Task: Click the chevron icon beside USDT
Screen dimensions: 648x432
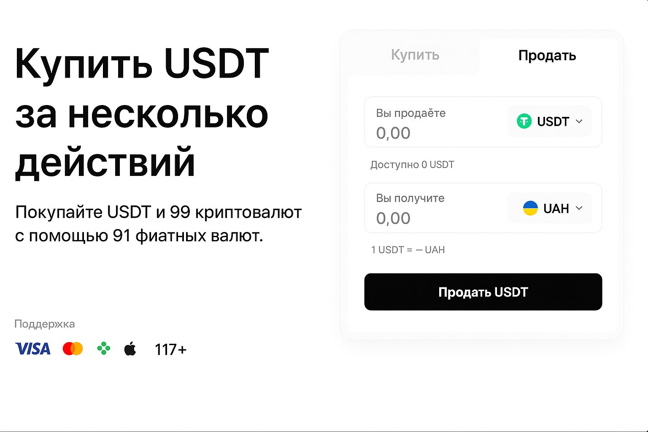Action: [580, 121]
